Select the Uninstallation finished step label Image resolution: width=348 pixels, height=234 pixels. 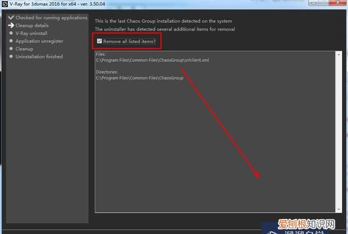[39, 57]
